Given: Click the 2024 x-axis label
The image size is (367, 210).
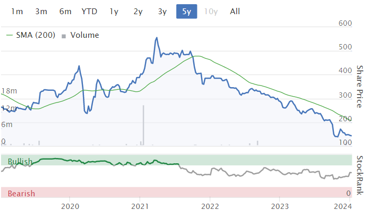Looking at the screenshot, I should coord(343,206).
